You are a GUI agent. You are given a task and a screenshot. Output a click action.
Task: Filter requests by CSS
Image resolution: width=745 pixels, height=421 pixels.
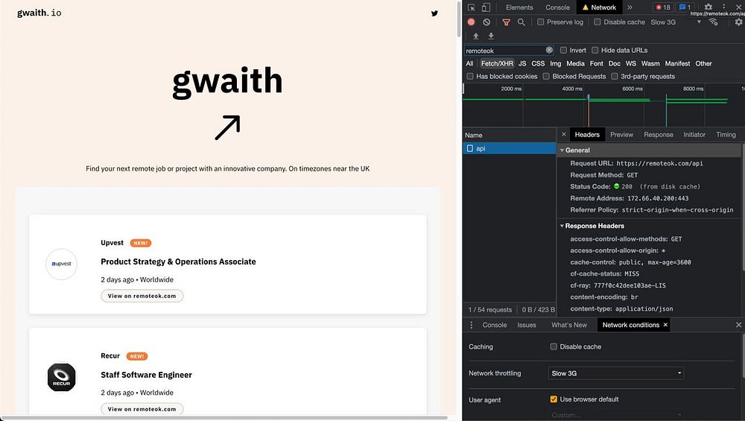click(538, 63)
